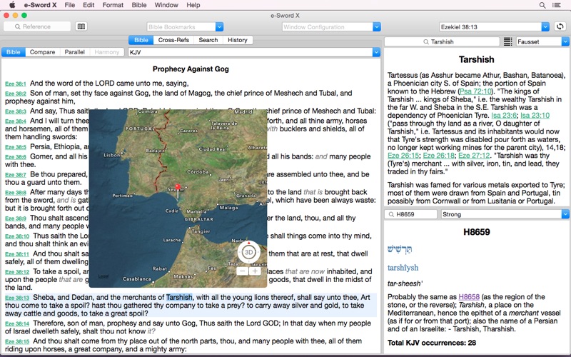Open the H8658 Strong's link
Screen dimensions: 571x357
point(469,296)
